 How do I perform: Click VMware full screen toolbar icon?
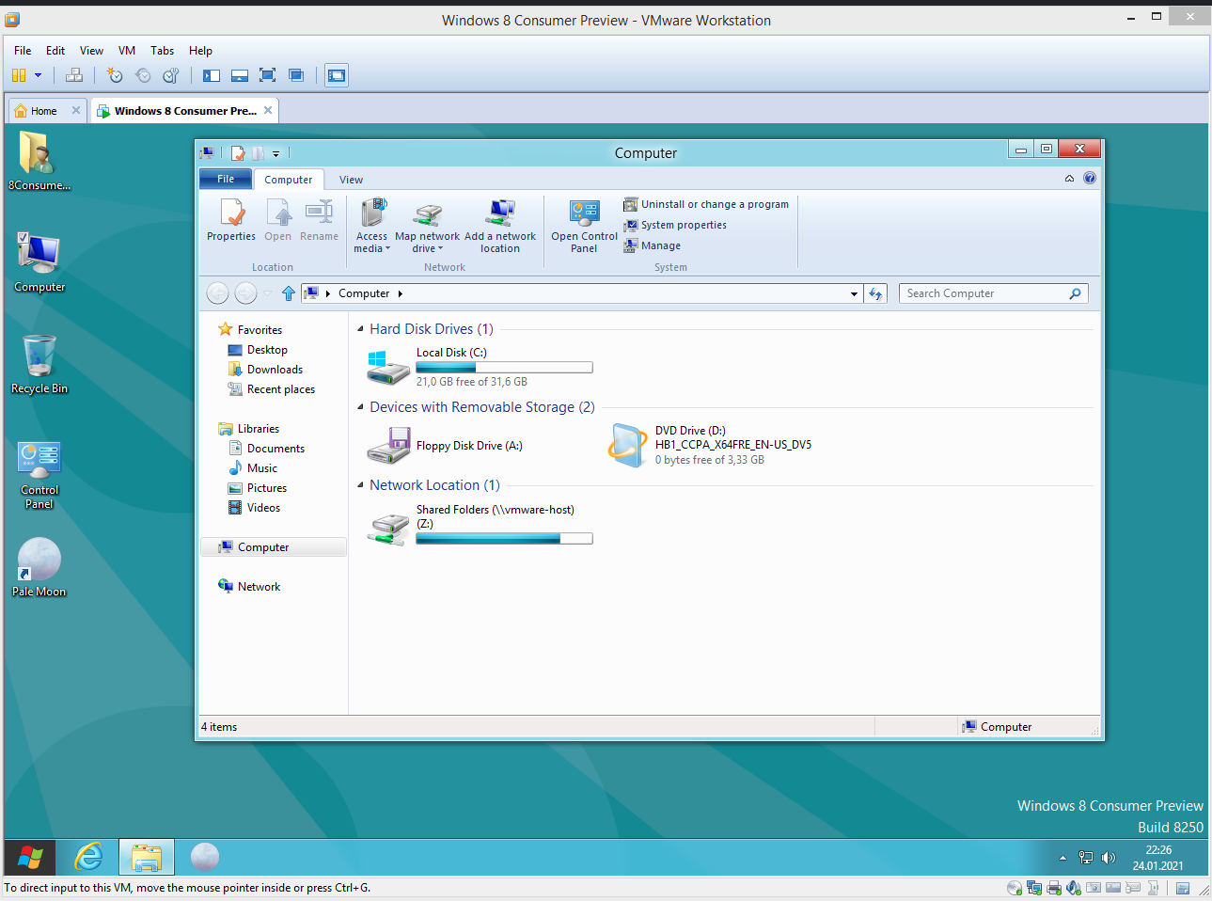click(268, 75)
